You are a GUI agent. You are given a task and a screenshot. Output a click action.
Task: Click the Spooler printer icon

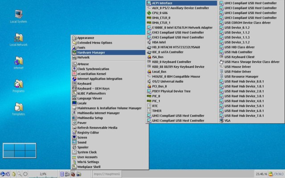[x=74, y=147]
